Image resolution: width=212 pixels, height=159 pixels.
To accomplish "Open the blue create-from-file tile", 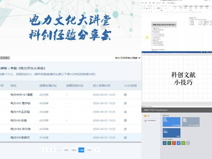I will click(x=171, y=122).
